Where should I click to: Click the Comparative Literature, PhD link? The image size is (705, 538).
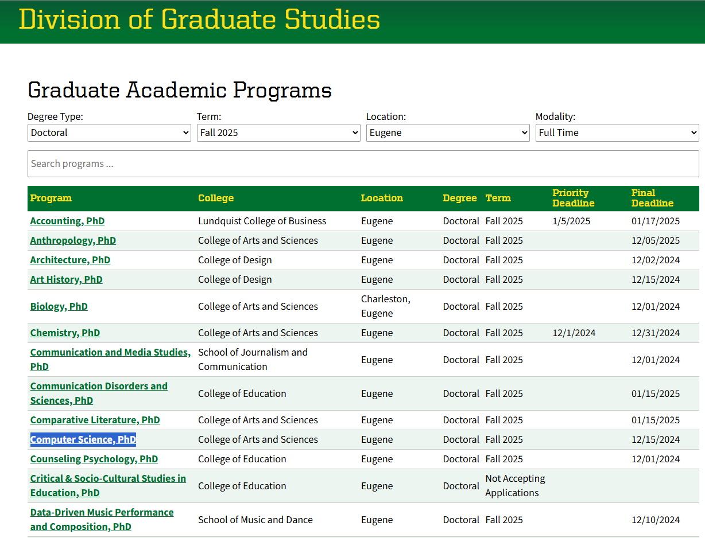95,420
